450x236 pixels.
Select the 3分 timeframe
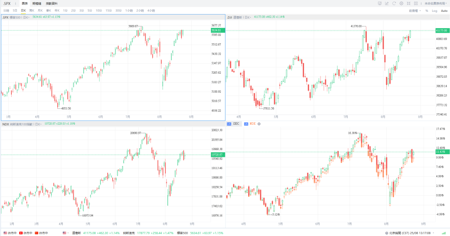point(81,10)
